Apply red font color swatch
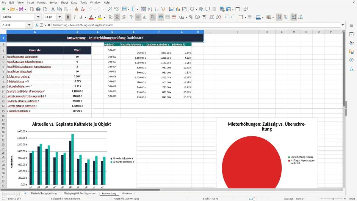 click(x=91, y=17)
